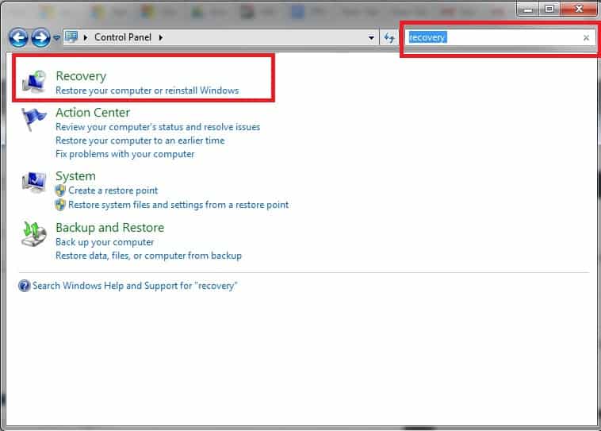Open the Backup and Restore heading
Image resolution: width=601 pixels, height=431 pixels.
click(110, 228)
